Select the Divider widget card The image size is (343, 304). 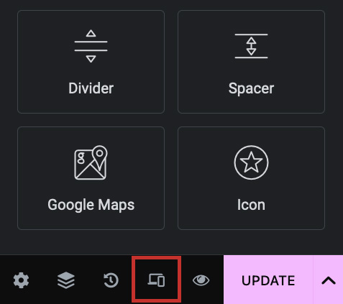[x=91, y=62]
